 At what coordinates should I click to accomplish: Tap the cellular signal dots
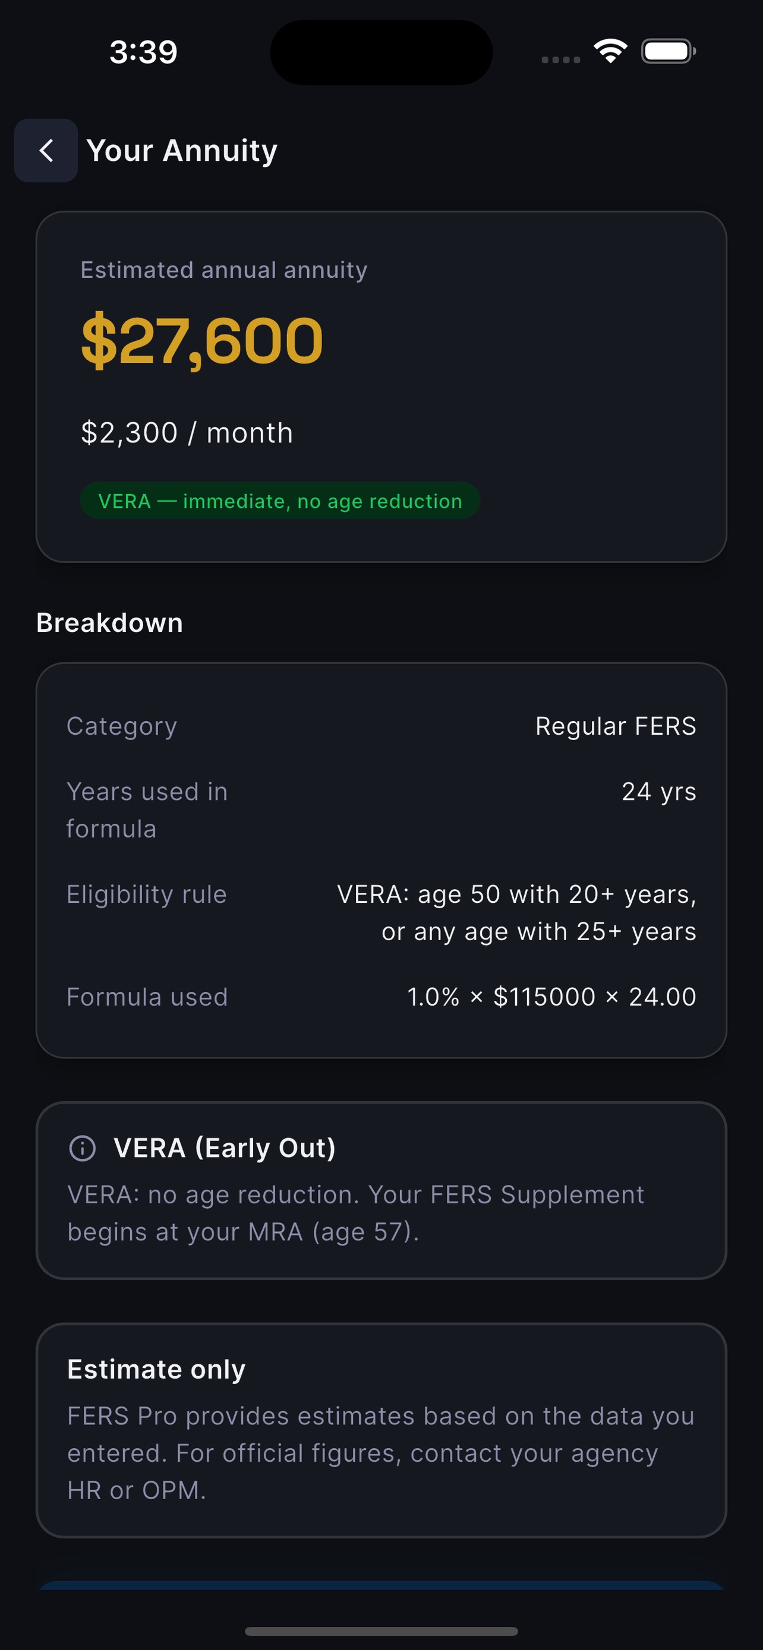[x=560, y=59]
